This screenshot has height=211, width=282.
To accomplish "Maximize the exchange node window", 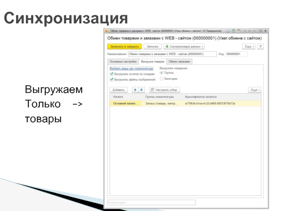I will click(260, 31).
